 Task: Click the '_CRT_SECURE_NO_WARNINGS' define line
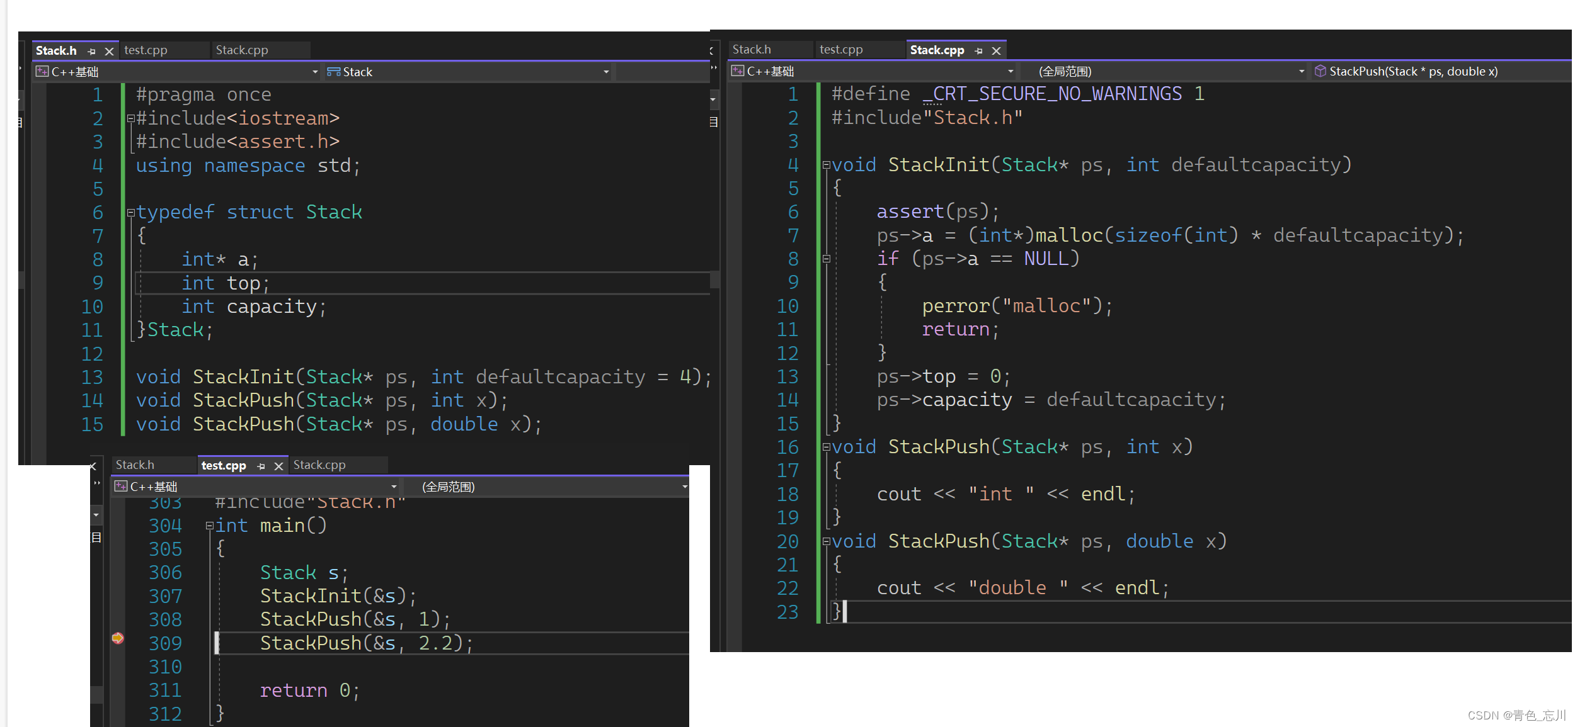click(1018, 94)
